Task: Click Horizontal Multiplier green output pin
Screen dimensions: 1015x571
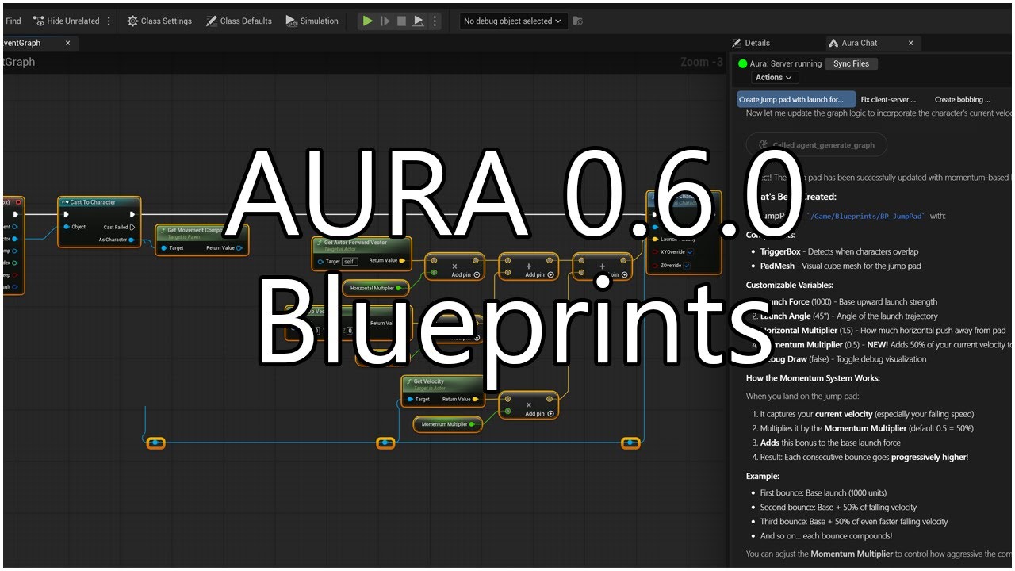Action: [x=399, y=288]
